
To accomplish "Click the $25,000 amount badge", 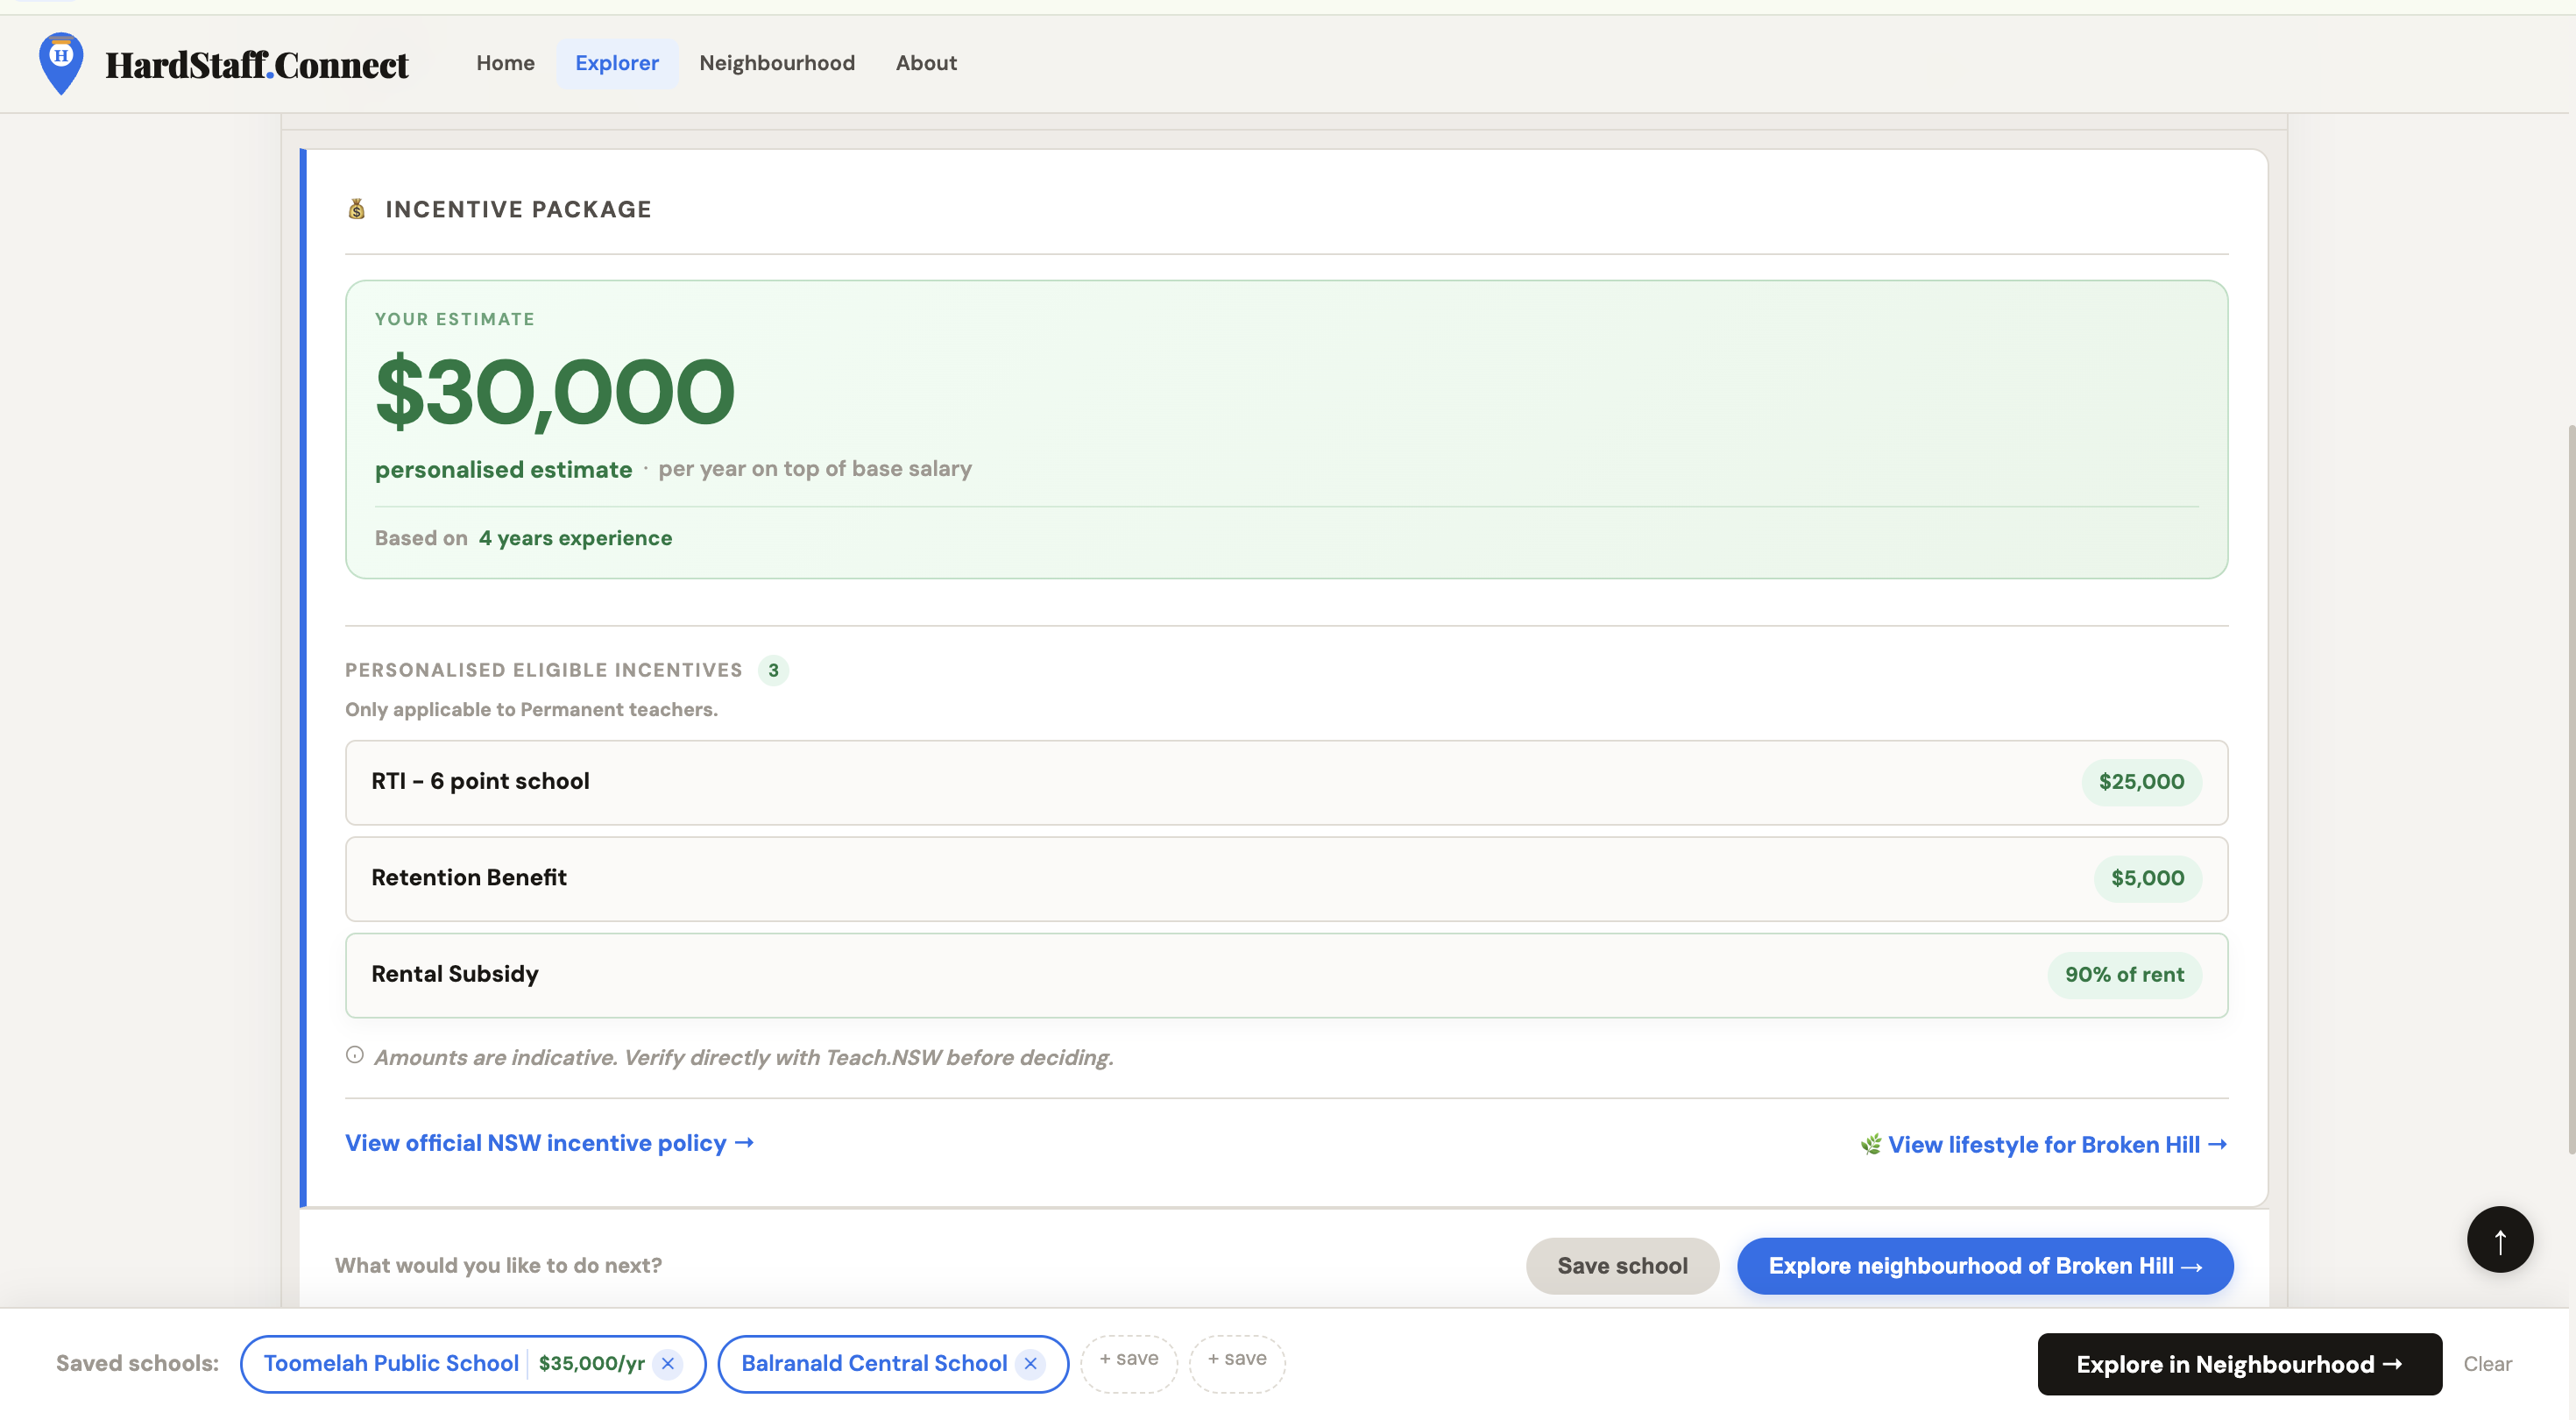I will [x=2141, y=782].
